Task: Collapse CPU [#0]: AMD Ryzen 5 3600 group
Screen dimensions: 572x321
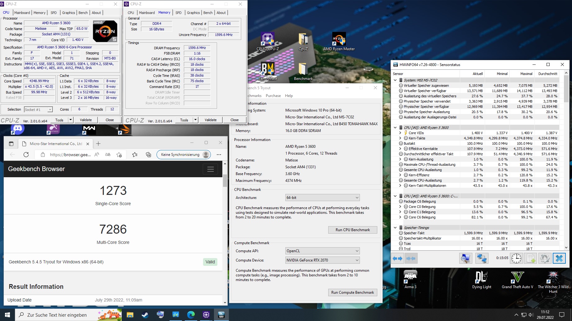Action: 395,128
